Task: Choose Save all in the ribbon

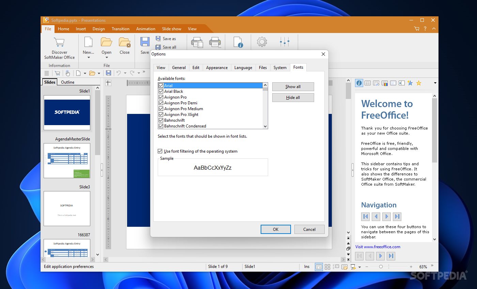Action: pos(166,47)
